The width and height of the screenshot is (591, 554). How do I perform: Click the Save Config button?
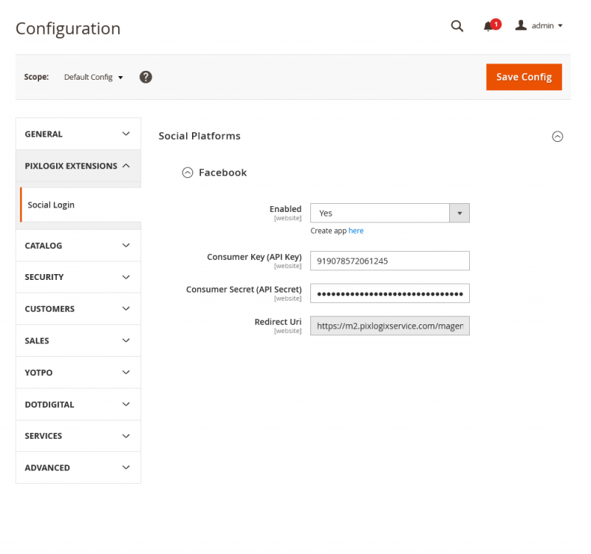click(524, 77)
